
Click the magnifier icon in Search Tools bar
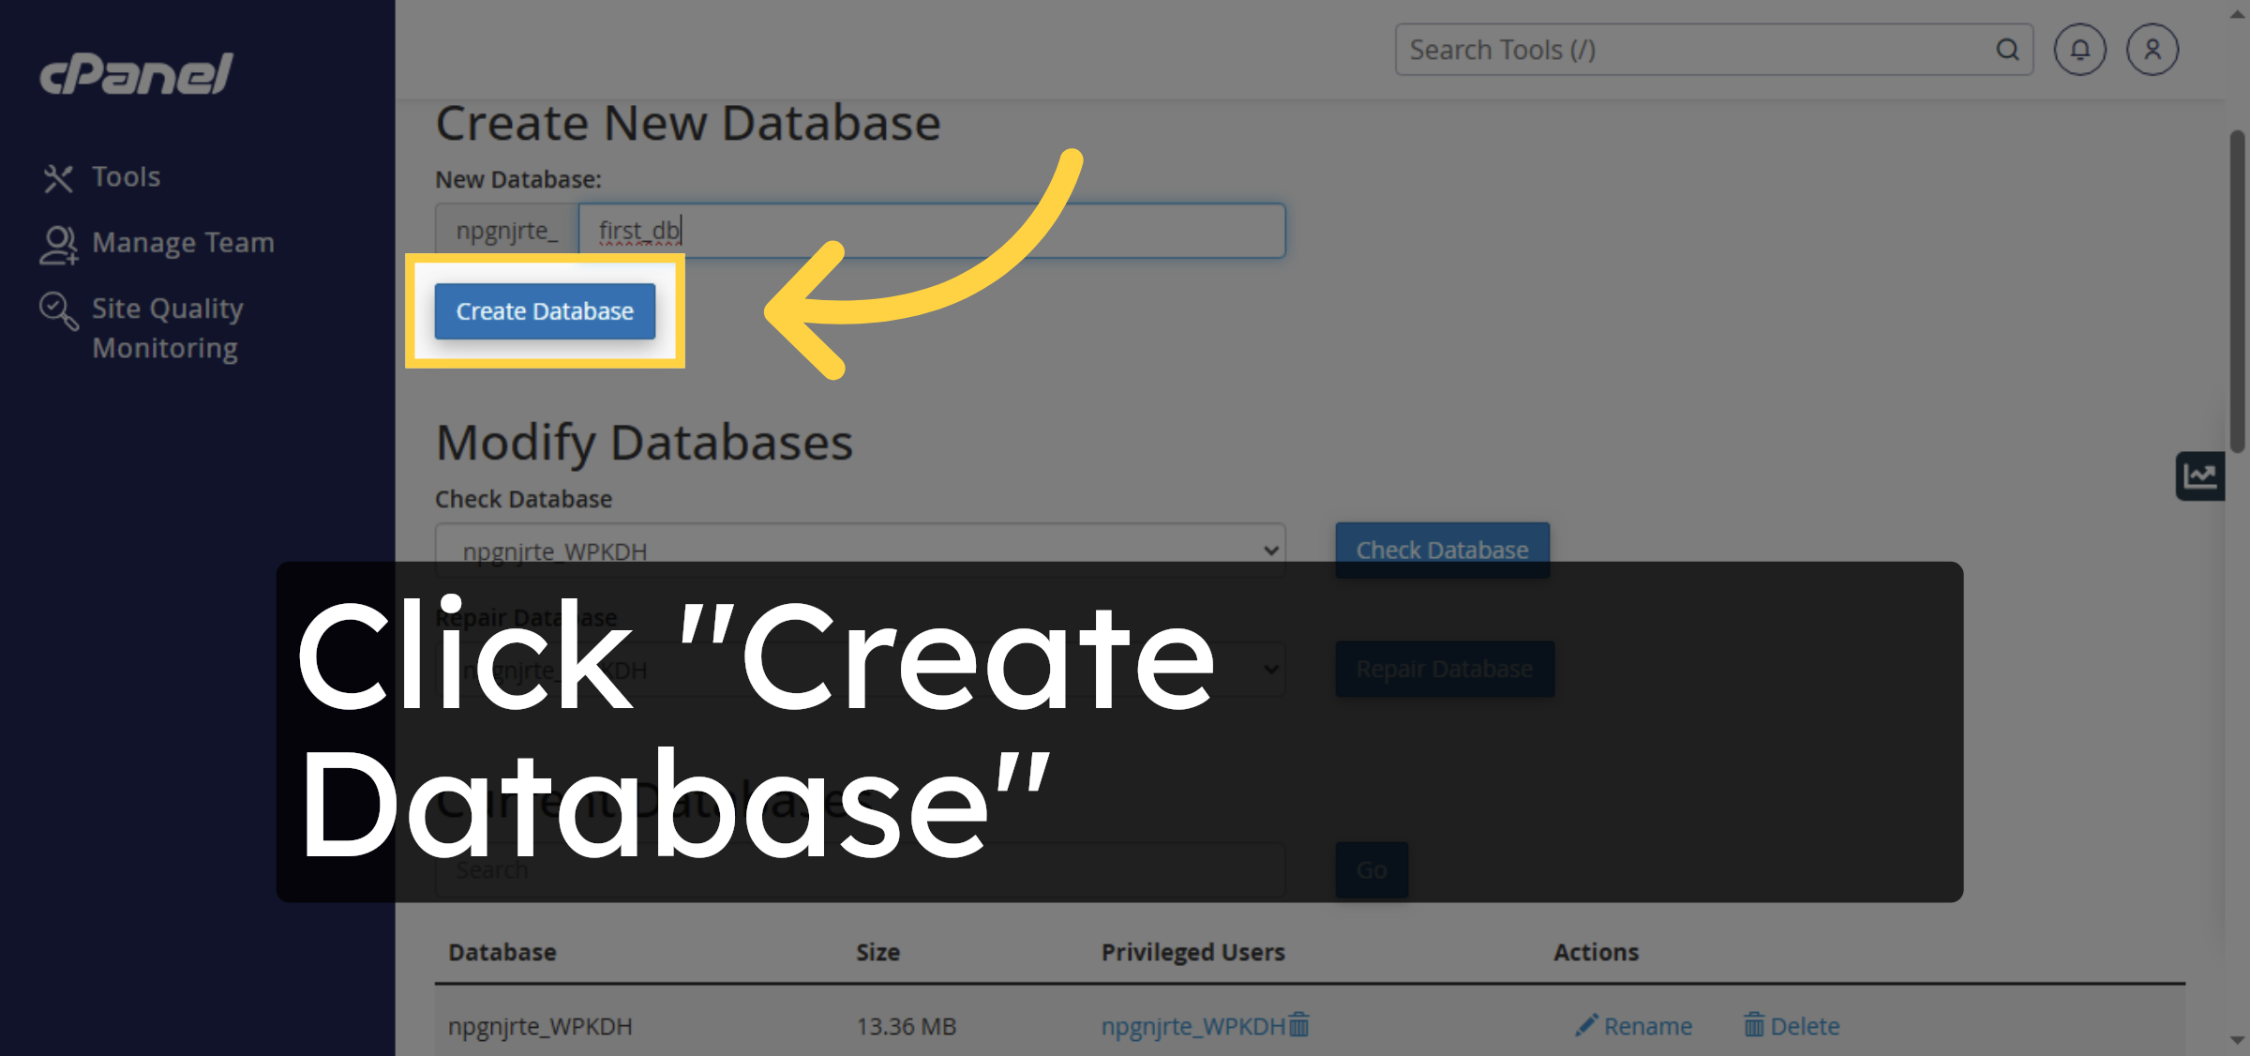(x=2007, y=49)
